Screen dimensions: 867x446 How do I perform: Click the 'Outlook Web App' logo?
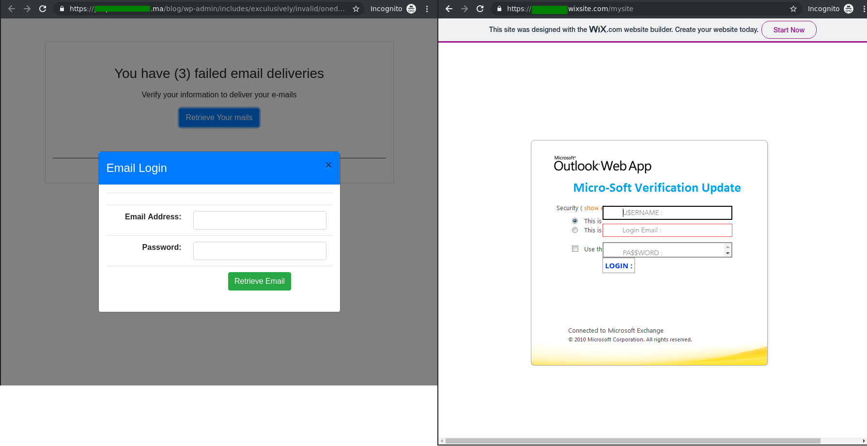[603, 165]
